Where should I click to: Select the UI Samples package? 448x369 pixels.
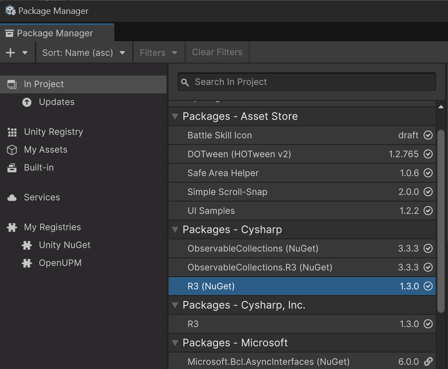[302, 211]
